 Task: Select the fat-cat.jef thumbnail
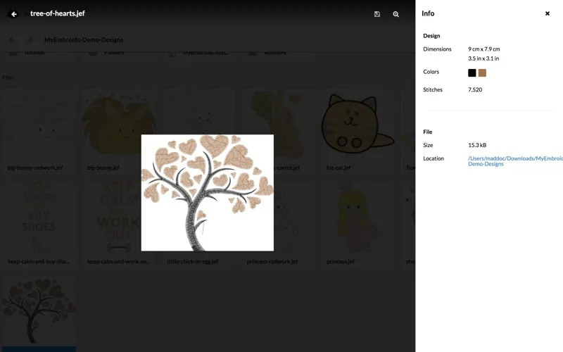pos(358,124)
